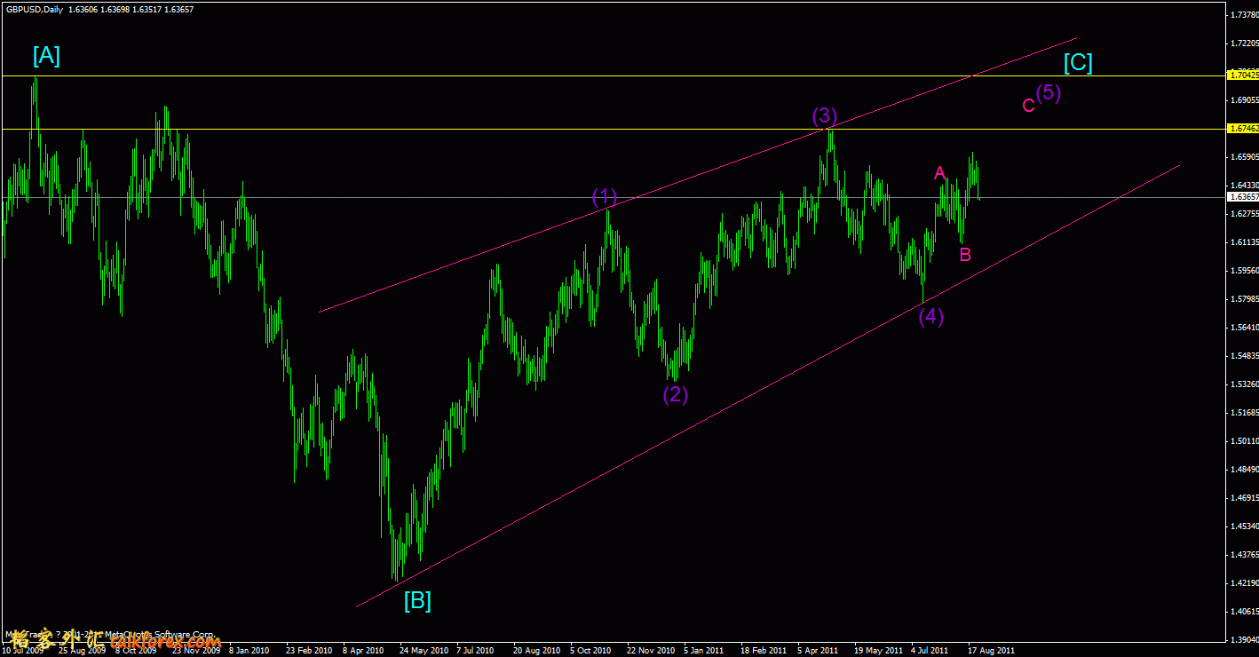
Task: Click the 5 Jan 2011 date label
Action: point(704,650)
